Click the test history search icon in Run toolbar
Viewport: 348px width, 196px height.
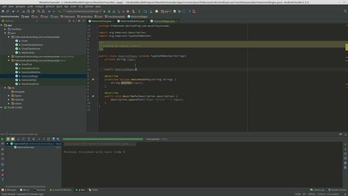(58, 139)
